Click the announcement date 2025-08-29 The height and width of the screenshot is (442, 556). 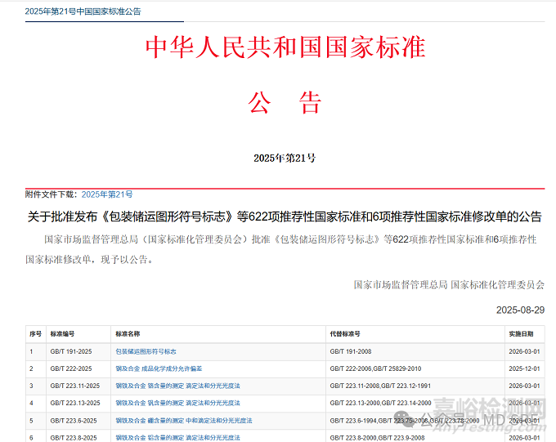click(520, 310)
